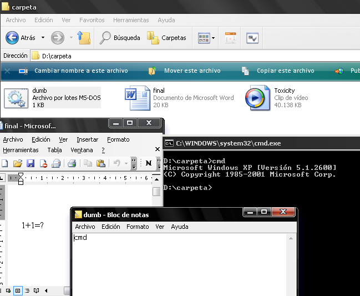Image resolution: width=360 pixels, height=296 pixels.
Task: Select the Toxicity video clip icon
Action: coord(256,98)
